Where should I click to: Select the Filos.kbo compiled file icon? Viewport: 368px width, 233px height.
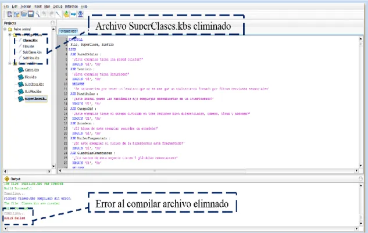[21, 77]
